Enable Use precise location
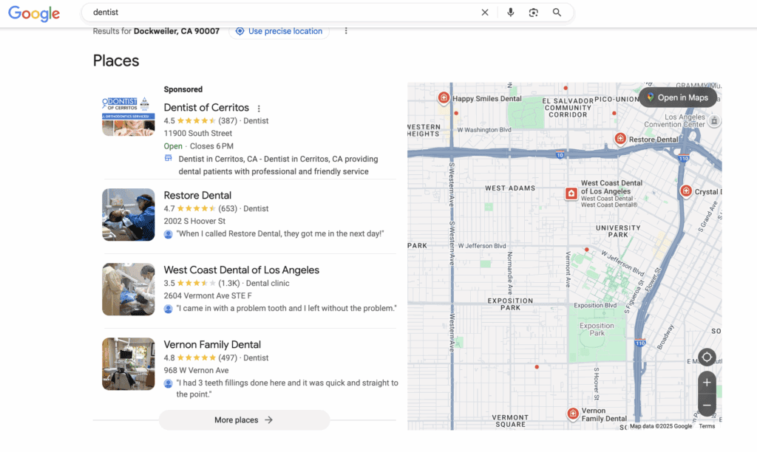 pos(279,31)
